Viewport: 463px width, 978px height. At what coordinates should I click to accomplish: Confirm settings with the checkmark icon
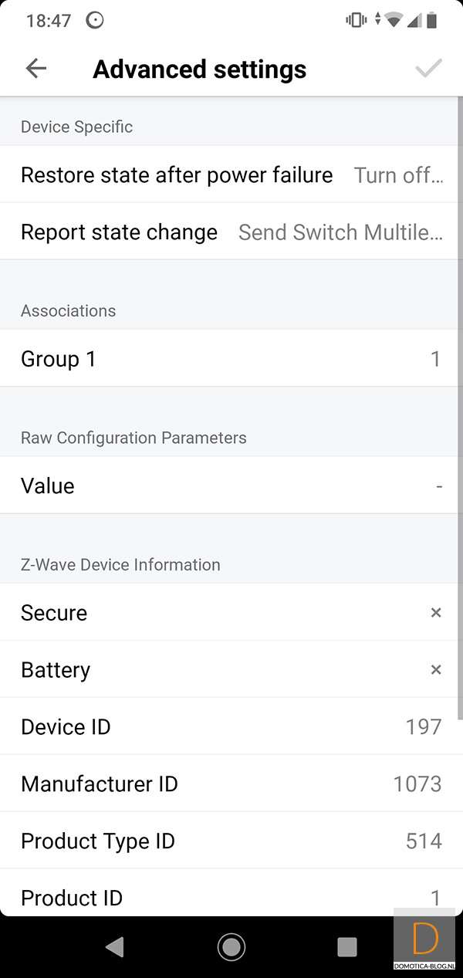(x=428, y=69)
